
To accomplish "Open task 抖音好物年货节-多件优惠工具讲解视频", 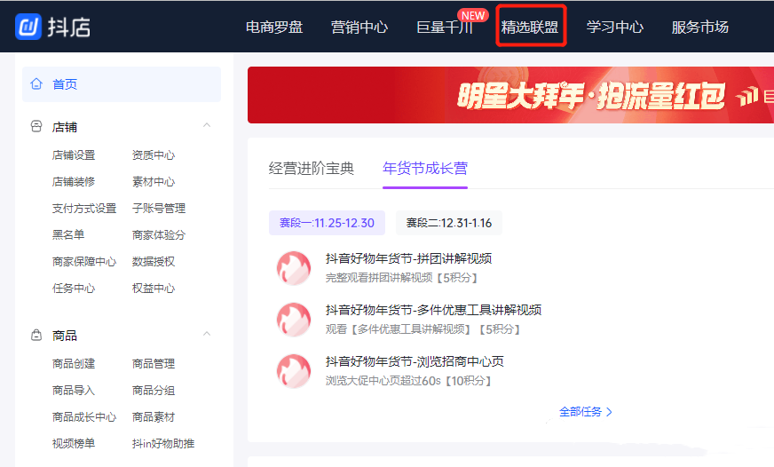I will pyautogui.click(x=433, y=310).
